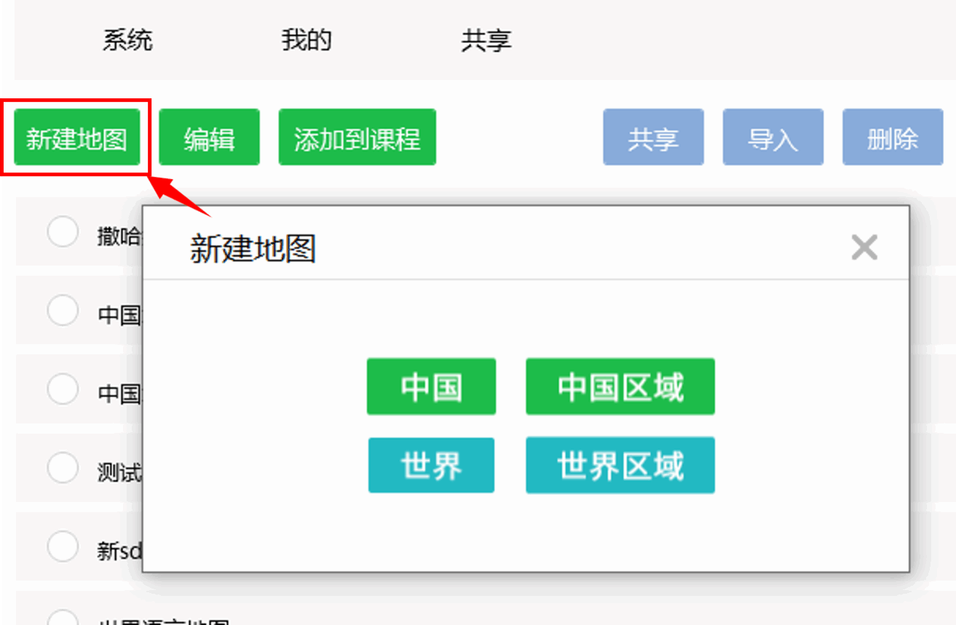The width and height of the screenshot is (956, 625).
Task: Choose the 中国区域 option in the dialog
Action: click(620, 387)
